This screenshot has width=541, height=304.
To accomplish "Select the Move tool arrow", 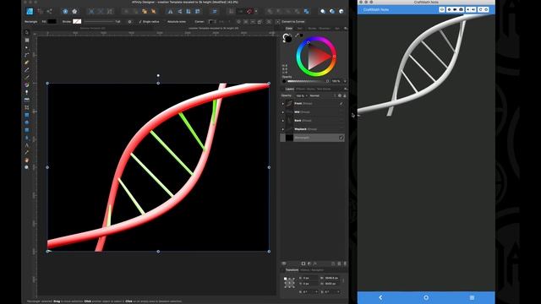I will click(26, 32).
